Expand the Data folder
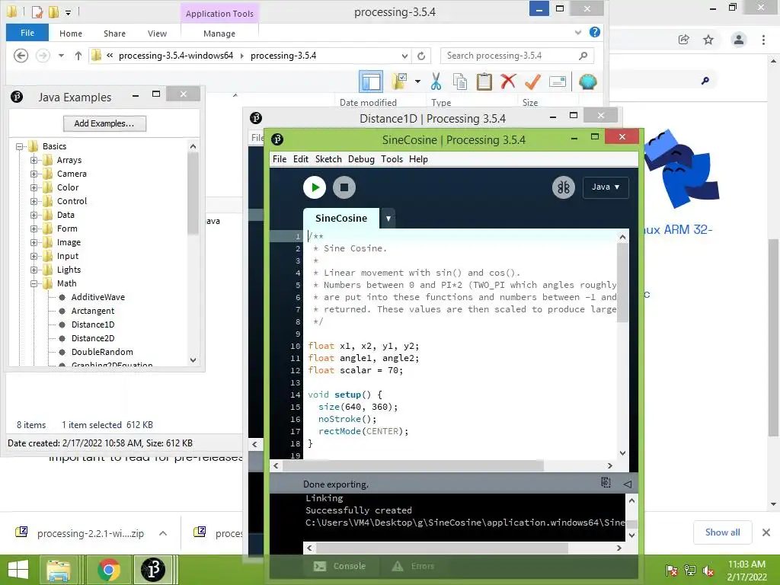 [x=34, y=215]
